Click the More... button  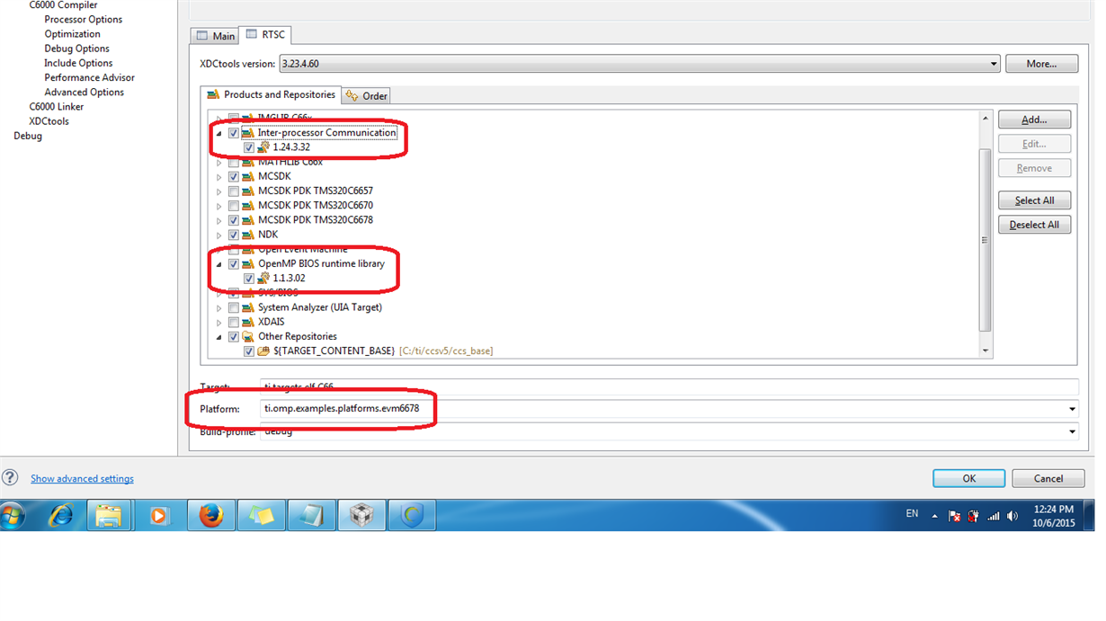[x=1041, y=64]
